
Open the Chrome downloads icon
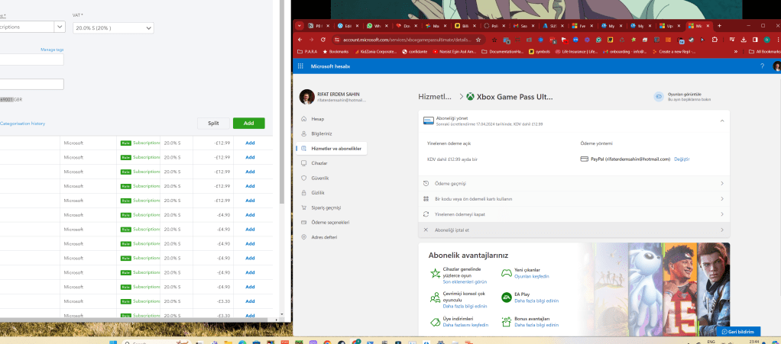[743, 39]
